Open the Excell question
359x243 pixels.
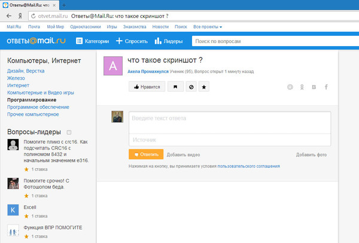30,207
